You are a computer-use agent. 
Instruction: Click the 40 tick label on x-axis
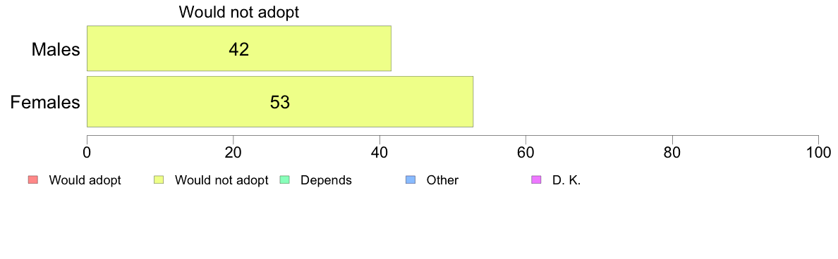pyautogui.click(x=379, y=152)
